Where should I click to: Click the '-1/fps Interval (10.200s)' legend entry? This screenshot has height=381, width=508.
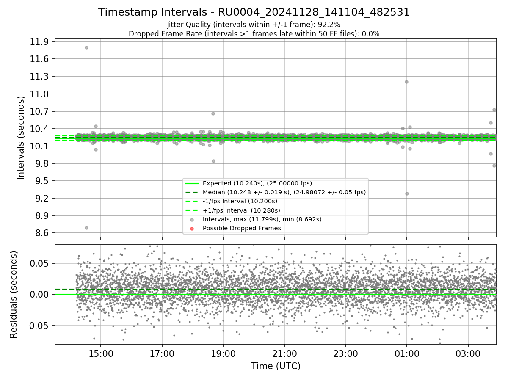click(x=240, y=201)
